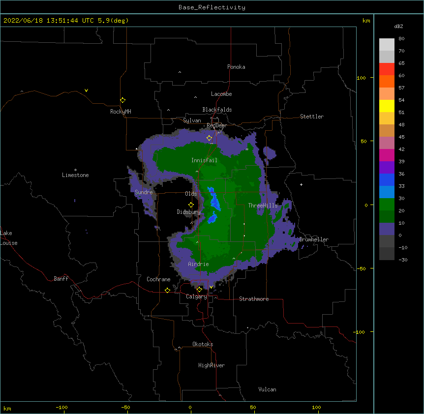The image size is (424, 414).
Task: Click the yellow diamond marker under Cochrane
Action: (167, 290)
